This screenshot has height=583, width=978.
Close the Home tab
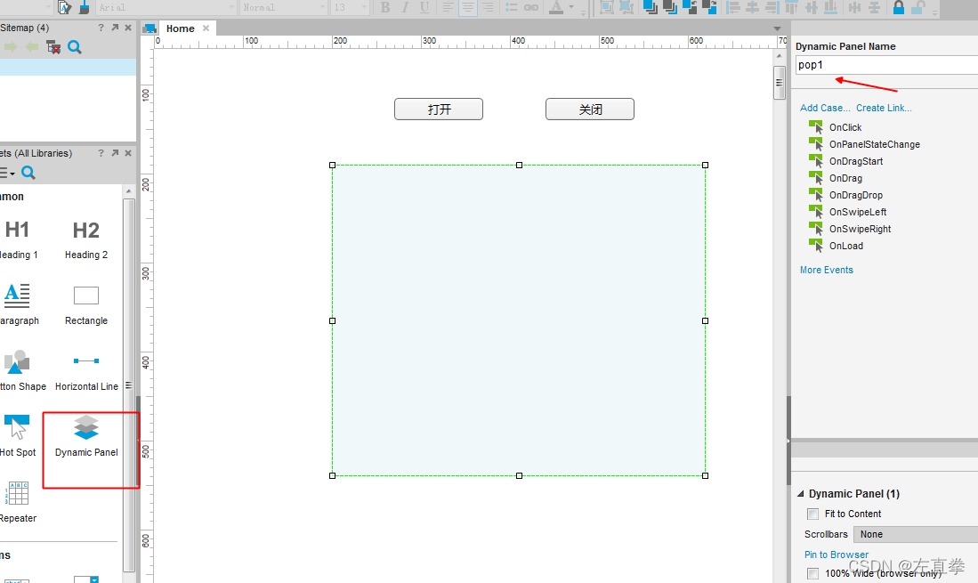tap(206, 28)
